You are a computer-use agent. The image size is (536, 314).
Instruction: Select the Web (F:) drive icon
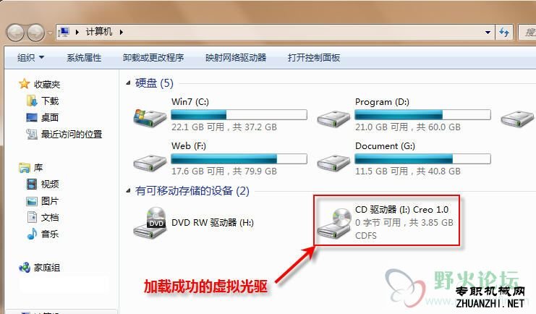pyautogui.click(x=150, y=163)
